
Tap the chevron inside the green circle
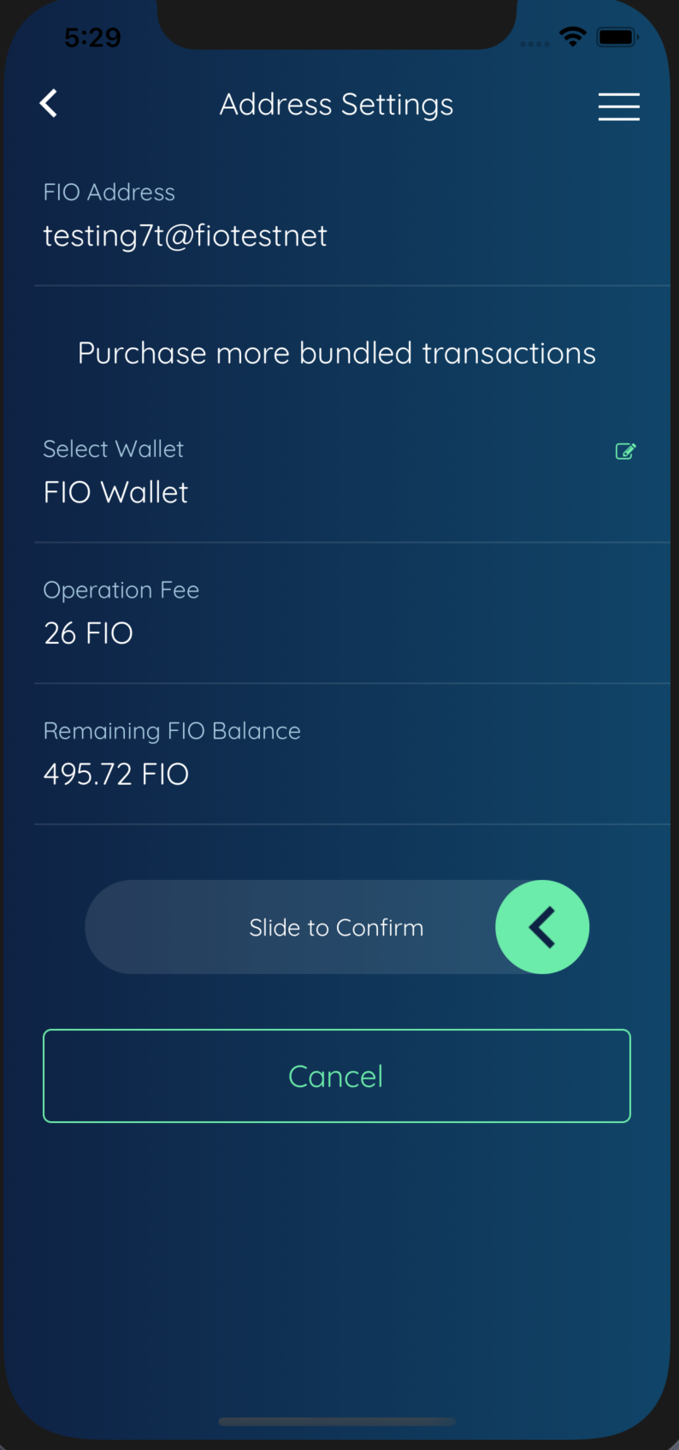click(542, 927)
